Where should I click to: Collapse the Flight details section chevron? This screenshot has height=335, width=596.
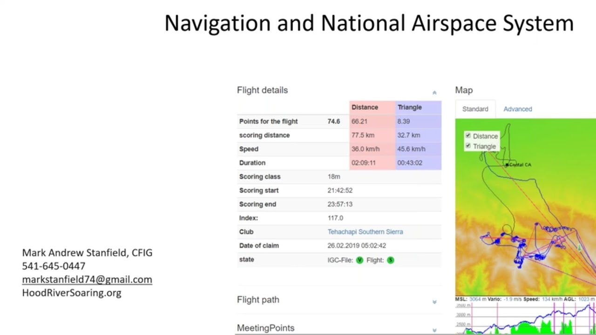click(x=434, y=93)
